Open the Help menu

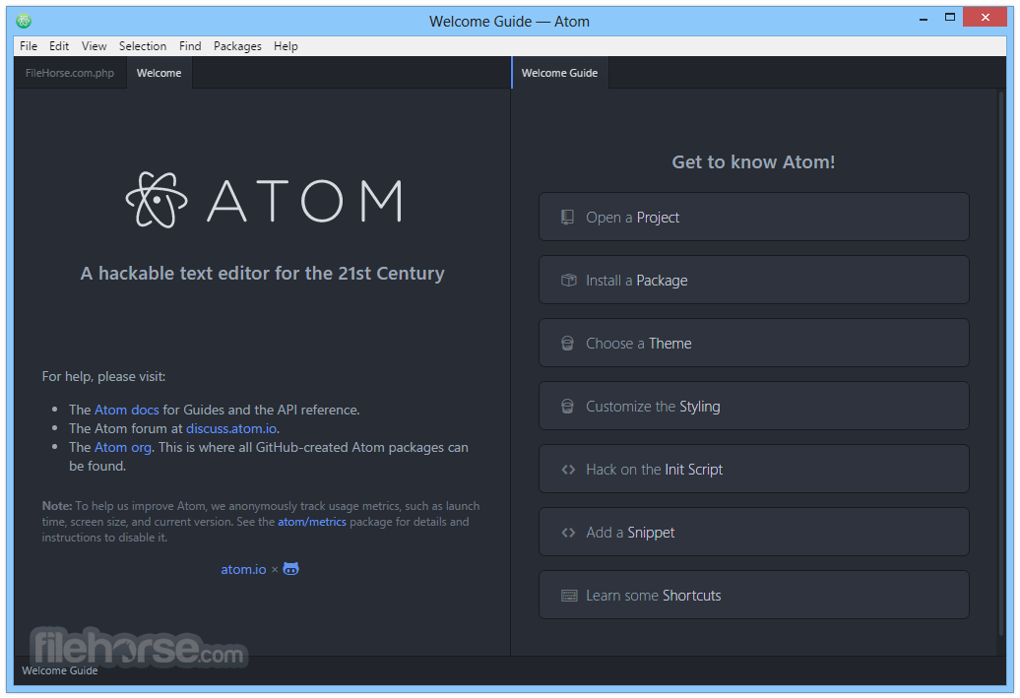click(x=286, y=46)
